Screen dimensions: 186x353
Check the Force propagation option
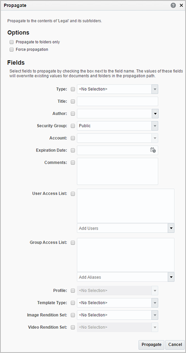click(x=12, y=50)
